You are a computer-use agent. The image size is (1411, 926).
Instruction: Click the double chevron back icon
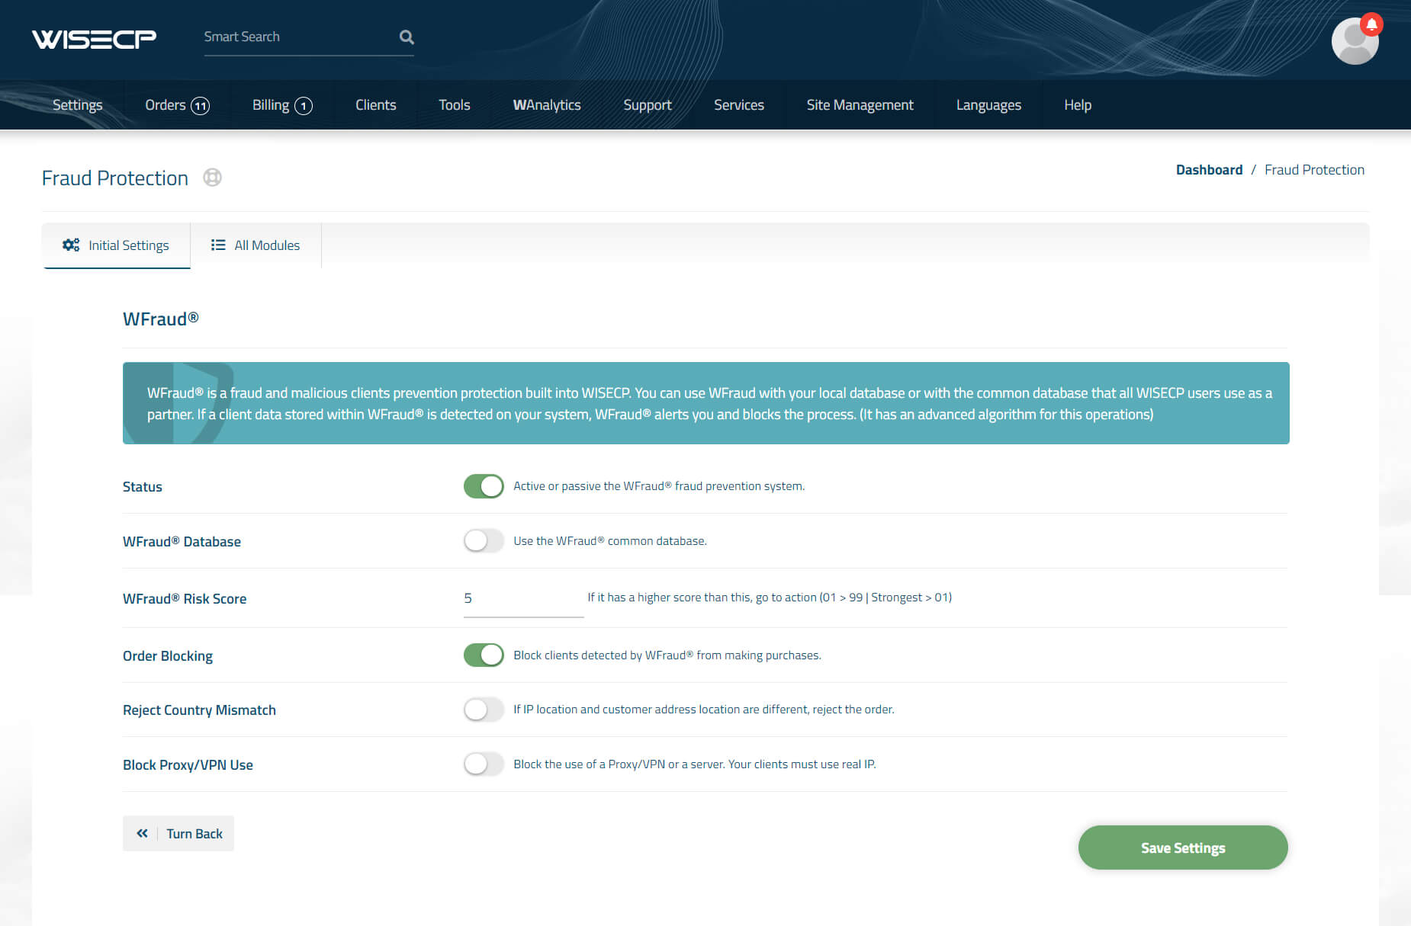pyautogui.click(x=142, y=833)
